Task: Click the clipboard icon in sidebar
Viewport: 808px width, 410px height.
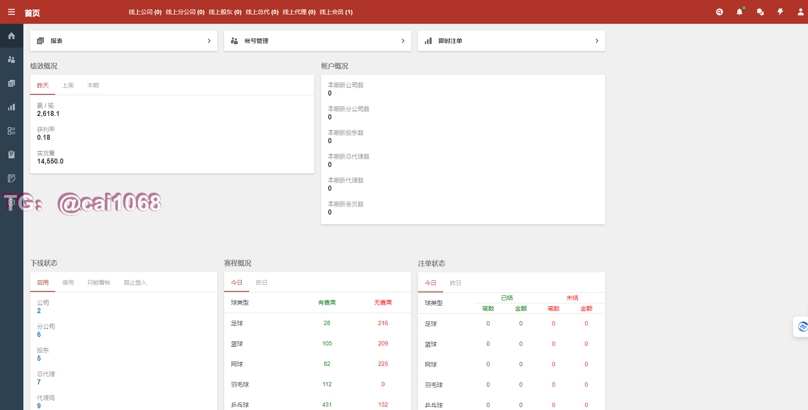Action: (11, 155)
